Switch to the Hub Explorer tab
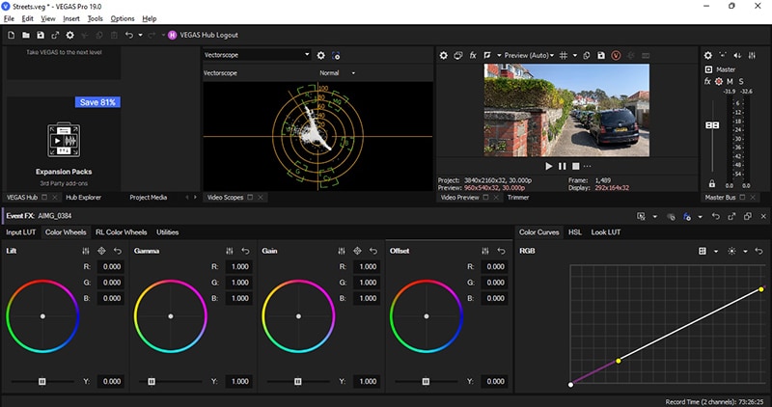 pyautogui.click(x=83, y=198)
